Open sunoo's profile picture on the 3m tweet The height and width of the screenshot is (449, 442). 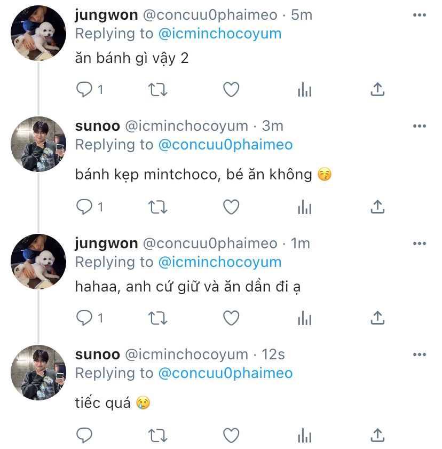click(x=38, y=144)
